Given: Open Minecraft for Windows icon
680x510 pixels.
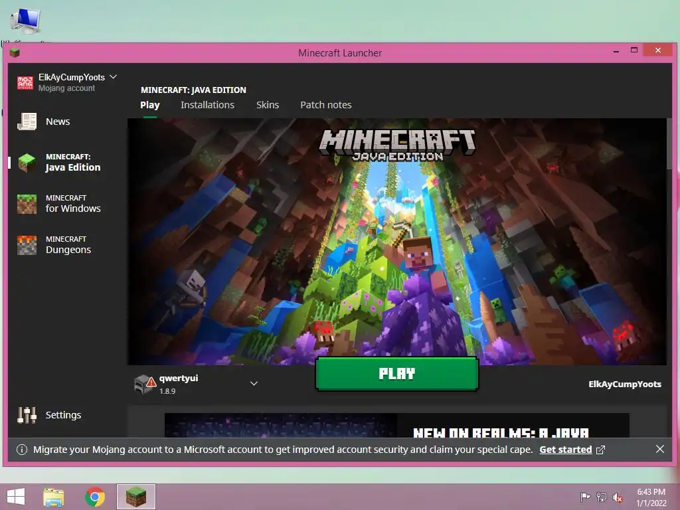Looking at the screenshot, I should (x=27, y=204).
